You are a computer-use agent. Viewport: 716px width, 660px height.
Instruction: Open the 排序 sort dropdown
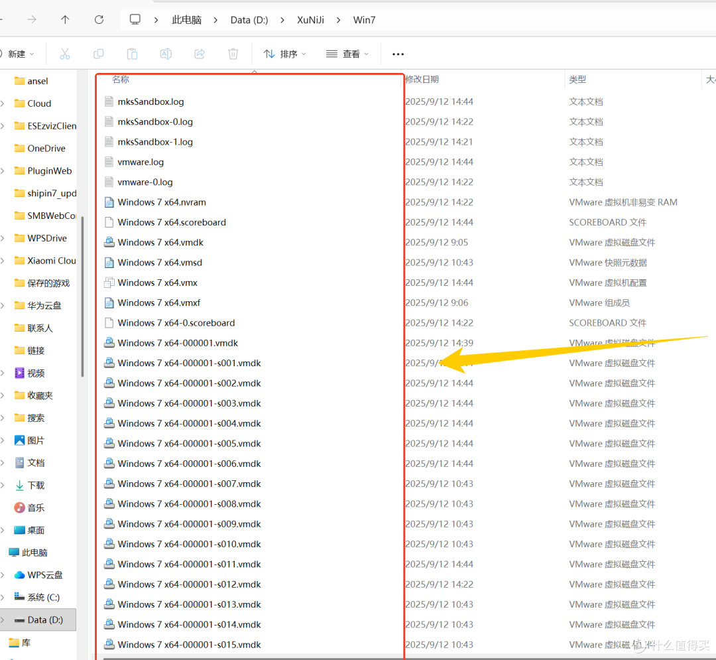click(284, 54)
